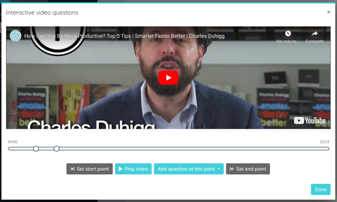This screenshot has height=202, width=337.
Task: Click the 02:23 end time label
Action: coord(325,142)
